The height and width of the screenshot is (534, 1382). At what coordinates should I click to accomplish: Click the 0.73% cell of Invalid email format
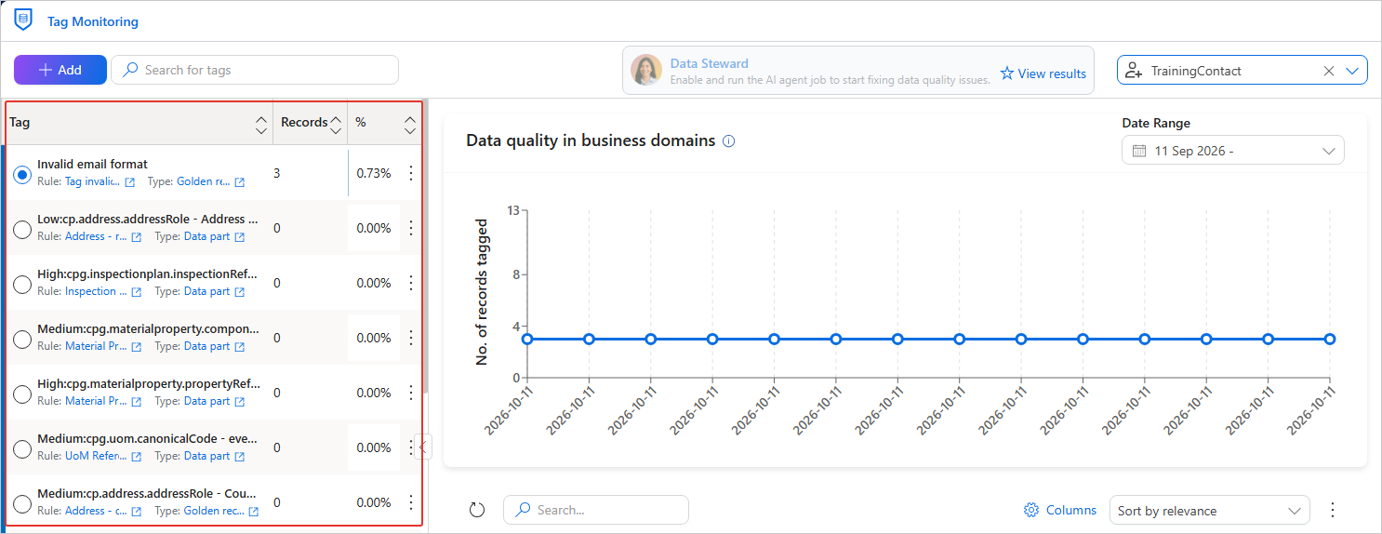click(x=374, y=173)
